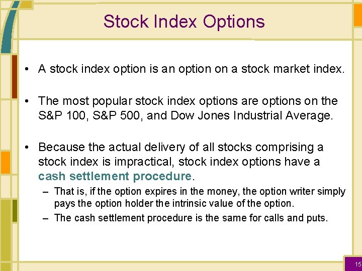Click the dash before 'That is, if the option'

click(47, 191)
